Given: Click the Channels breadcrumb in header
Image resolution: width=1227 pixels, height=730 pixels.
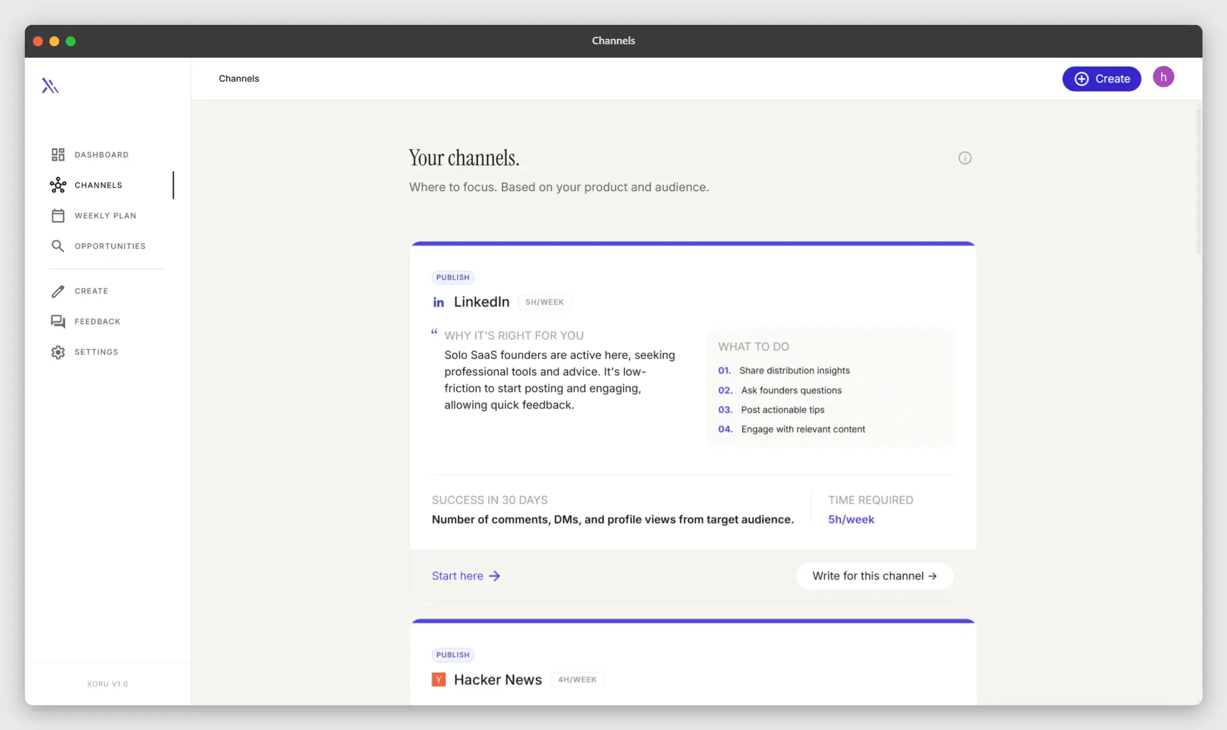Looking at the screenshot, I should pyautogui.click(x=238, y=78).
